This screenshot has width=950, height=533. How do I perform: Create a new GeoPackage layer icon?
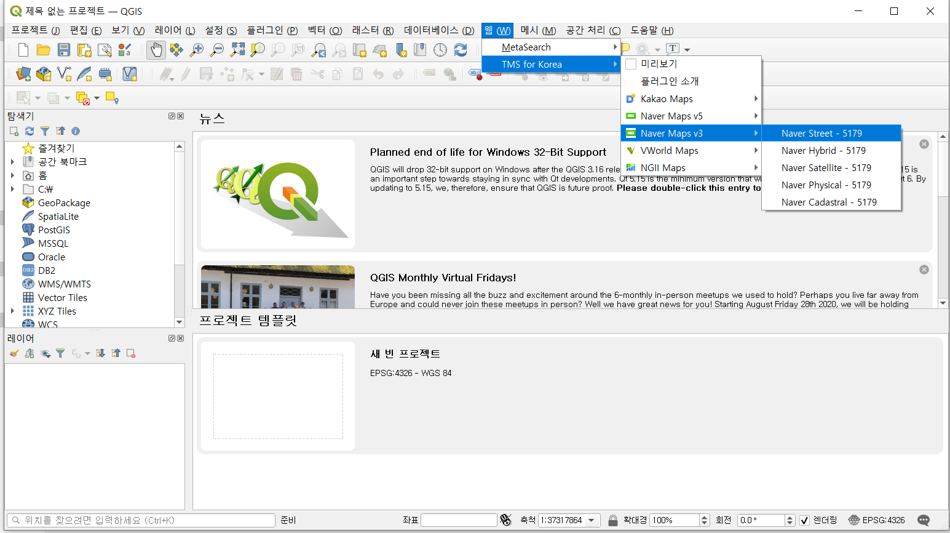[44, 74]
